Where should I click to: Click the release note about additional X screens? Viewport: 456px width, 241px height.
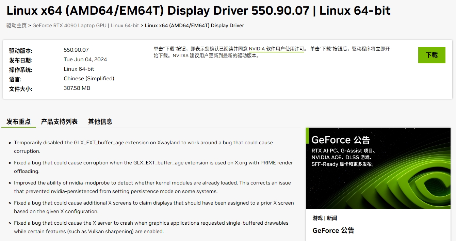(154, 207)
